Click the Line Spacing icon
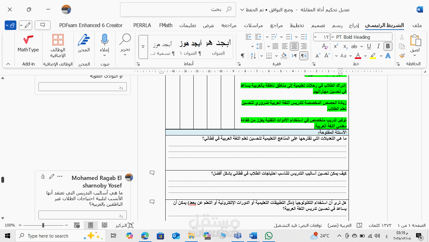Screen dimensions: 429x242 [x=259, y=46]
